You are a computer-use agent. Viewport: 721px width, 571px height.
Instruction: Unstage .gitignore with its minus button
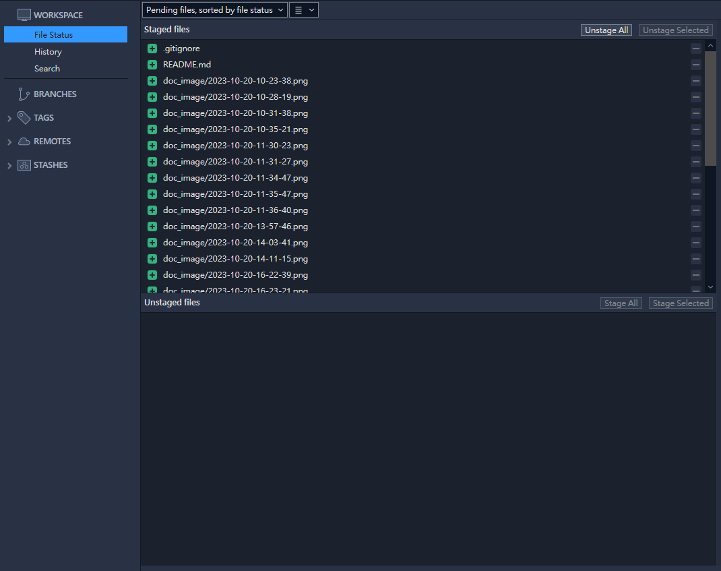695,49
